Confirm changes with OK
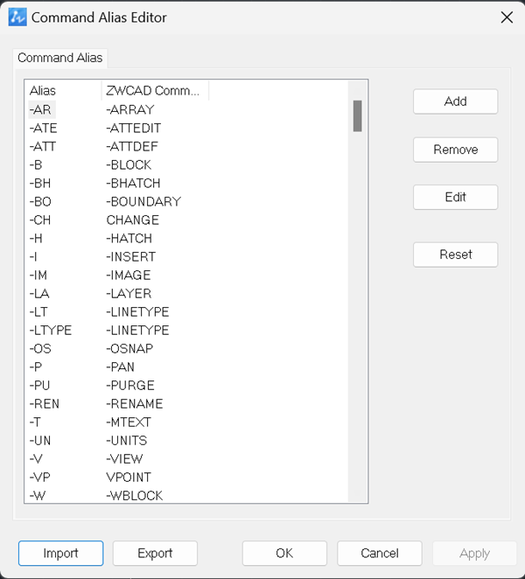 pyautogui.click(x=284, y=553)
